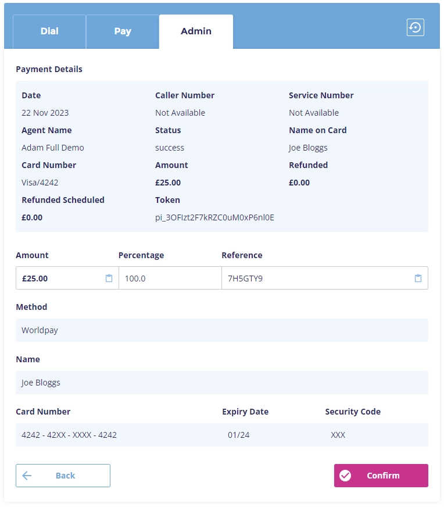Go back using the Back button
444x507 pixels.
(x=63, y=476)
